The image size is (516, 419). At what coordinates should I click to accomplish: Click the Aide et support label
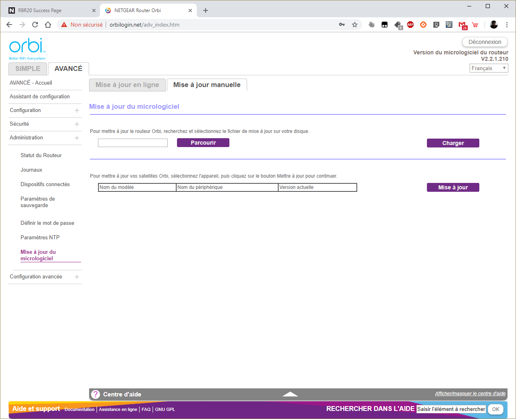click(x=36, y=409)
